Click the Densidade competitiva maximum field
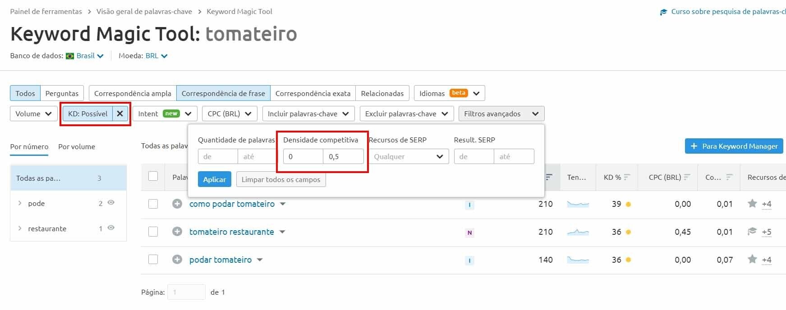 pyautogui.click(x=343, y=157)
